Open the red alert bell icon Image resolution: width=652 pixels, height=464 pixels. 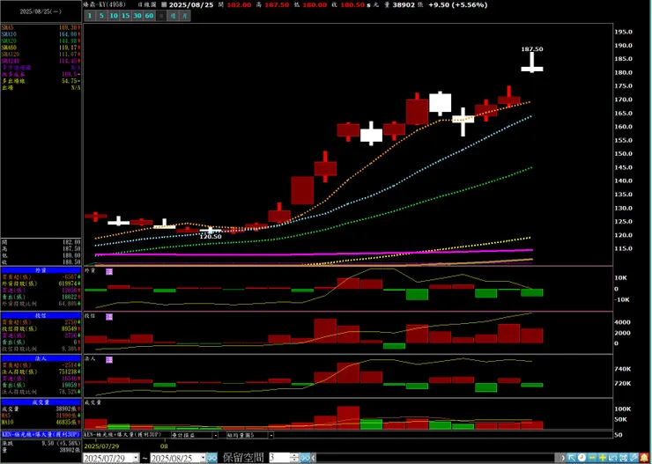(644, 458)
